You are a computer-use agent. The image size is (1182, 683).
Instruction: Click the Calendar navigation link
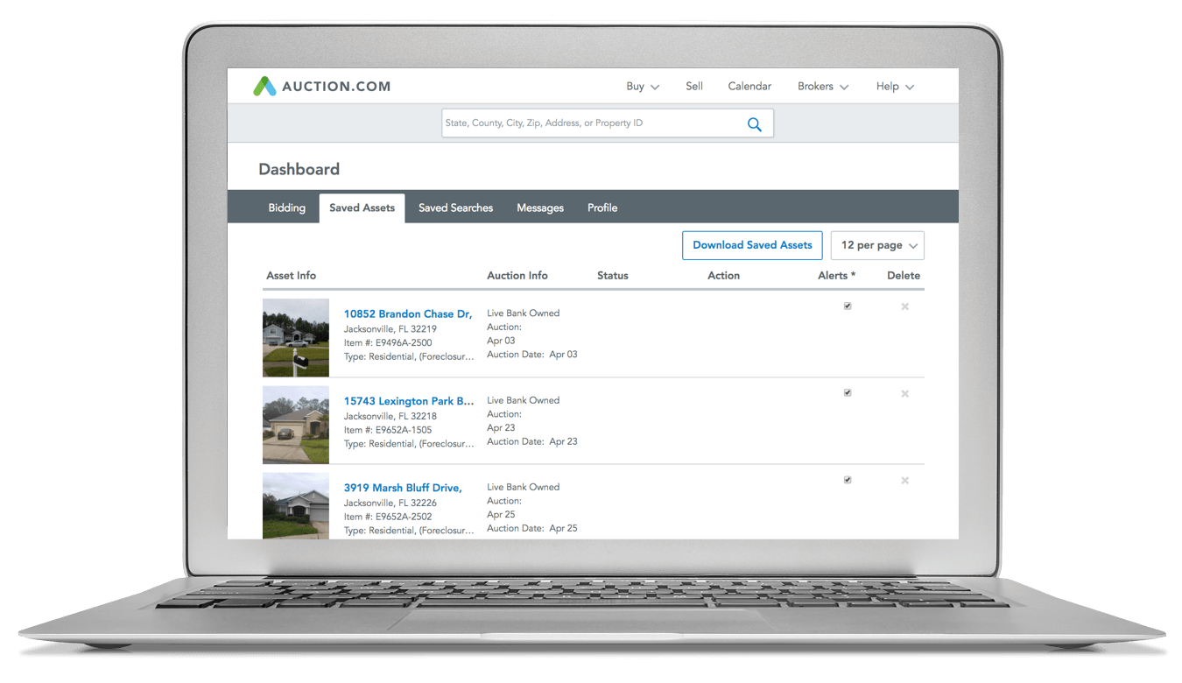(x=749, y=87)
